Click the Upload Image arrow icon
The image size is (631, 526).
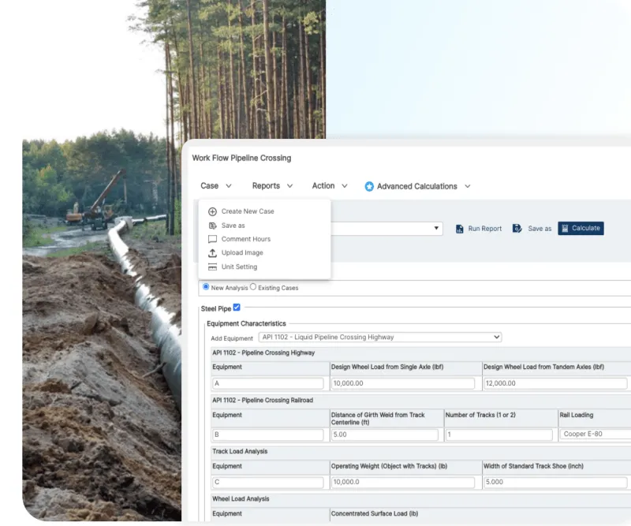212,253
